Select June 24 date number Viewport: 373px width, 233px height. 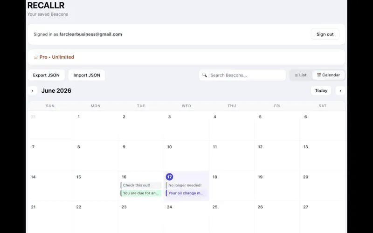point(169,207)
